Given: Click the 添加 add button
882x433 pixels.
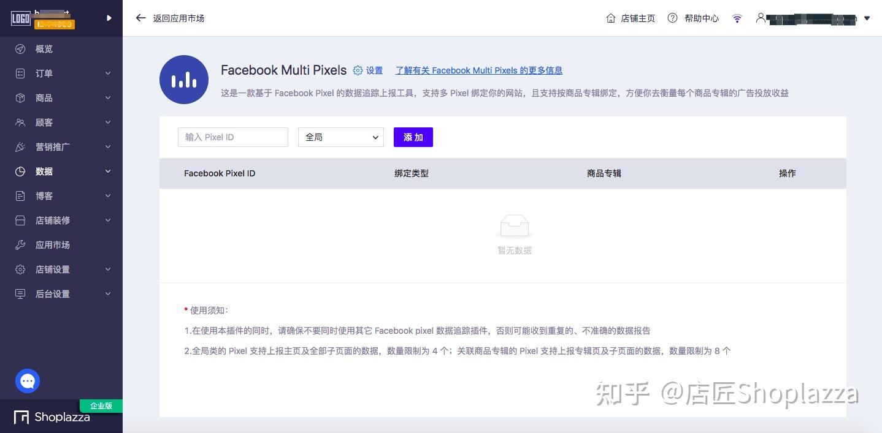Looking at the screenshot, I should (x=413, y=137).
